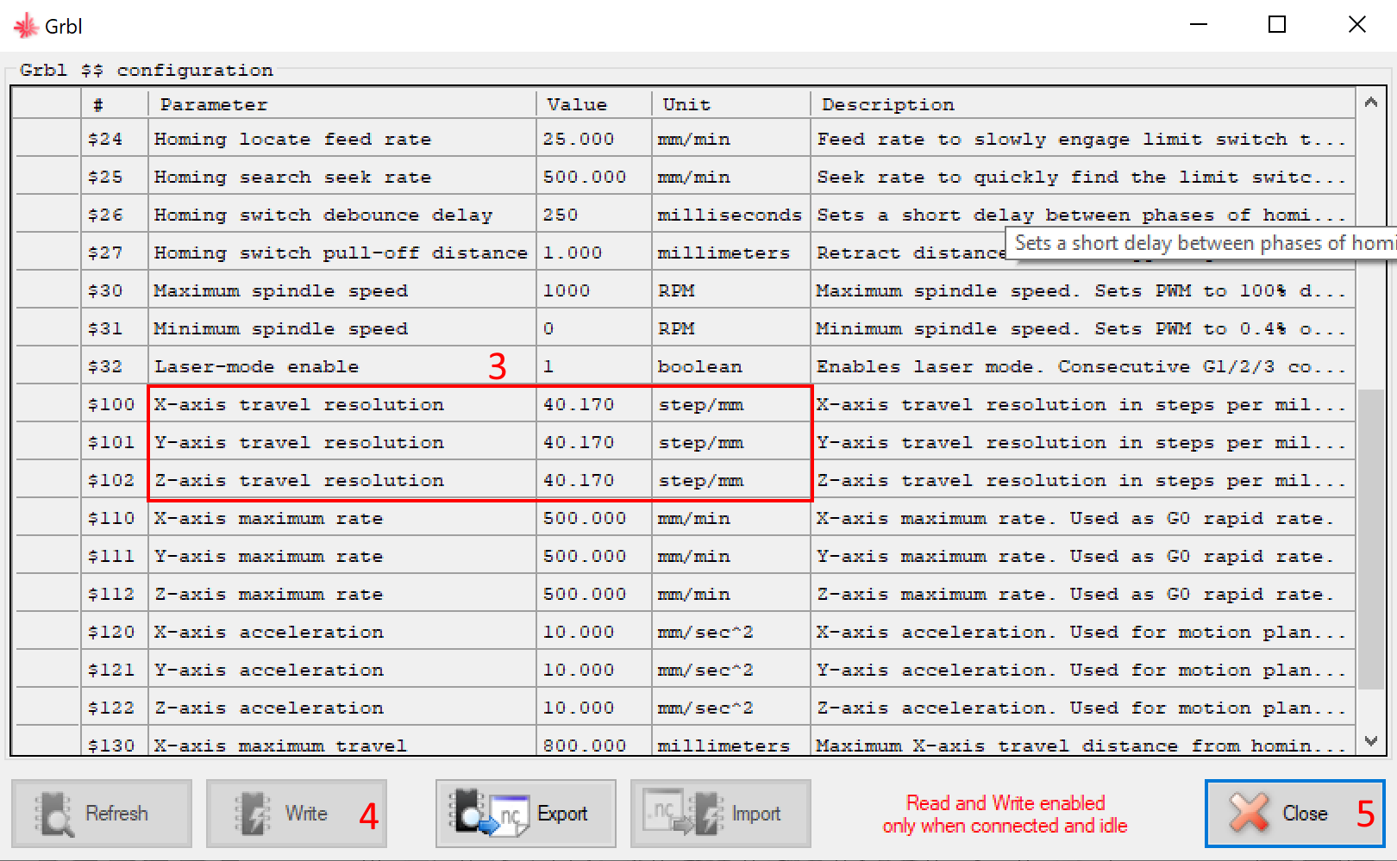Click the 500.000 value in the $112 row
The image size is (1397, 861).
coord(594,594)
